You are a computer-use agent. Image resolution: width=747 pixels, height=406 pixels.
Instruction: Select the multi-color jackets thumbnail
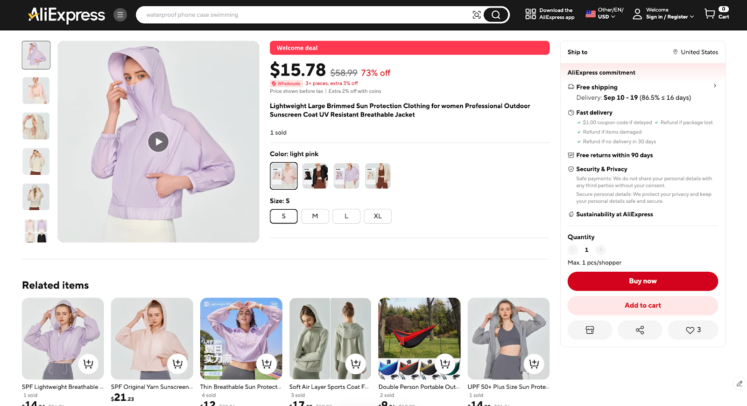(x=36, y=231)
